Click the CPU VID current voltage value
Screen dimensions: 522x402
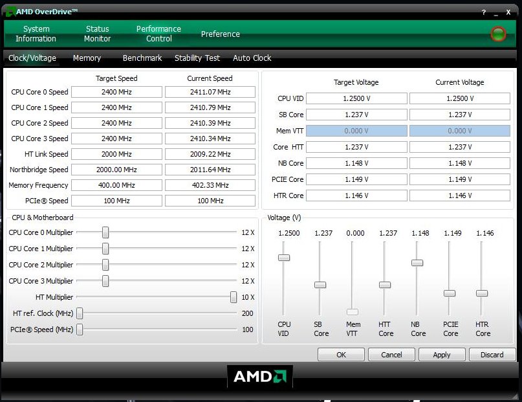(x=460, y=98)
